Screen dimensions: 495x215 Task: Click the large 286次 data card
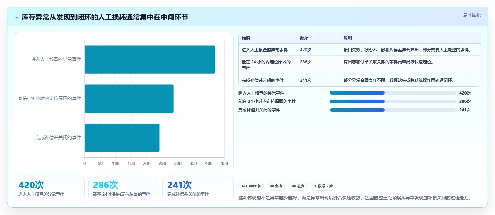[x=124, y=188]
